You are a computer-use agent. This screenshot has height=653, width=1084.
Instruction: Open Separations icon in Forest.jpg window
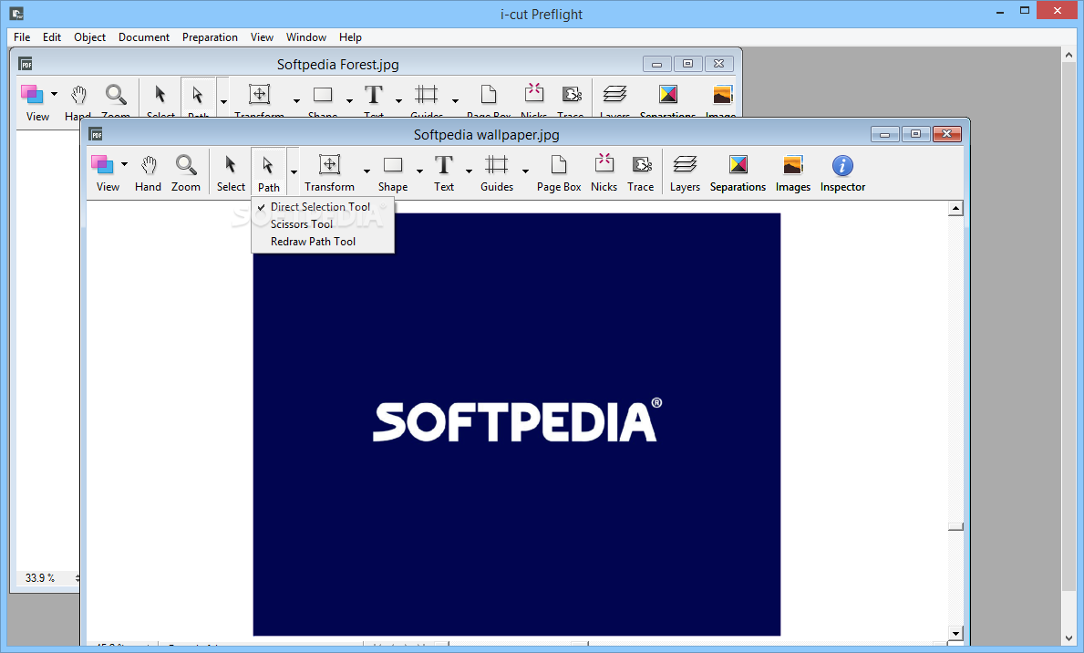tap(668, 98)
